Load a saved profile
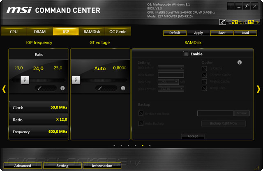Screen dimensions: 263x171 point(245,33)
